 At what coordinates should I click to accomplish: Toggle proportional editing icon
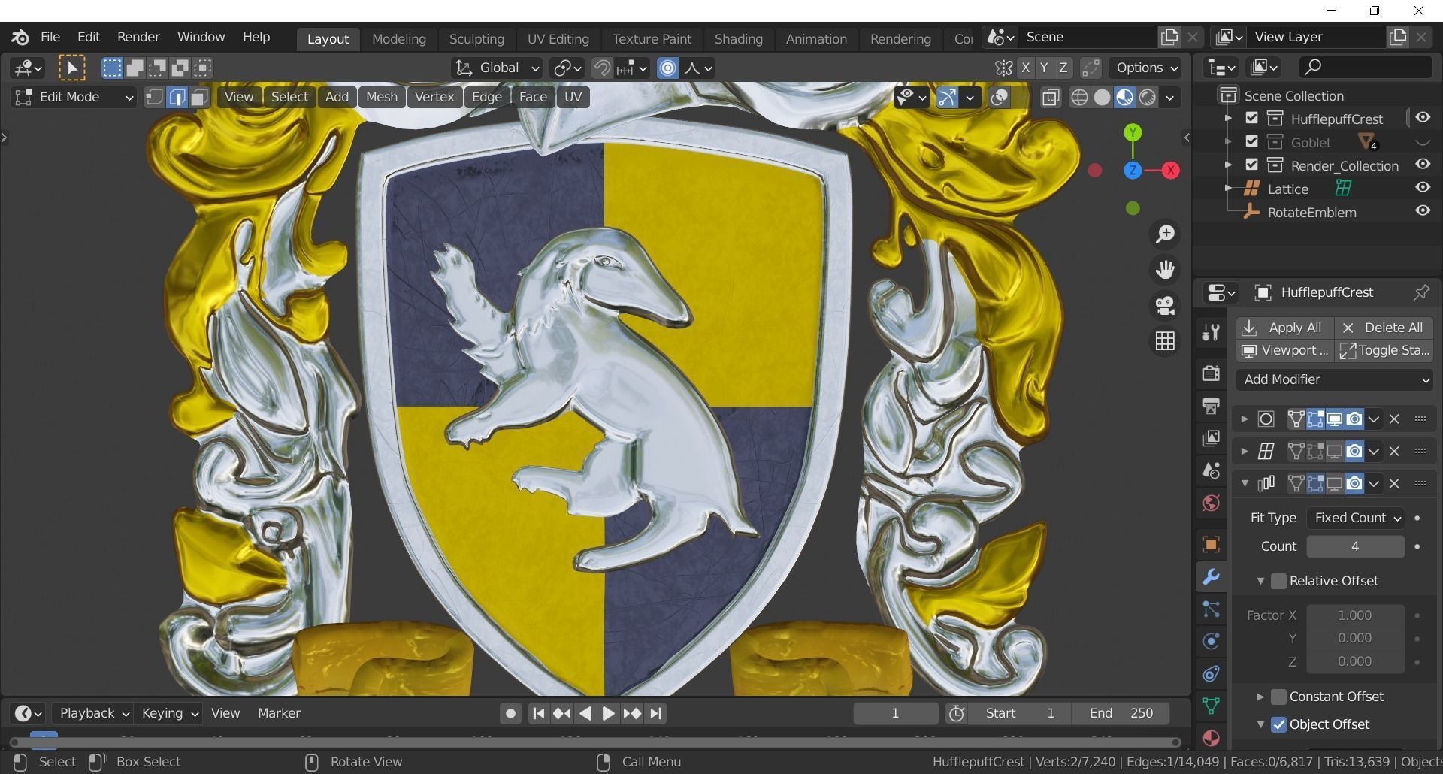pyautogui.click(x=667, y=68)
